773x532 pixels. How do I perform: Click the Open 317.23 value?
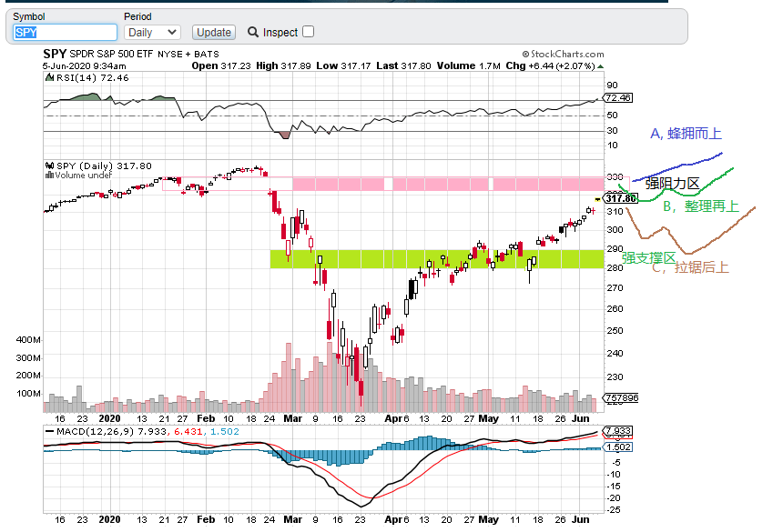221,65
